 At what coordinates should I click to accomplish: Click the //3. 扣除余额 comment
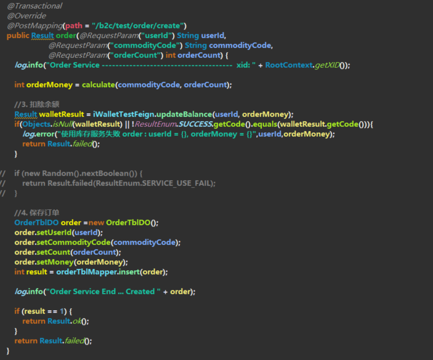coord(37,104)
